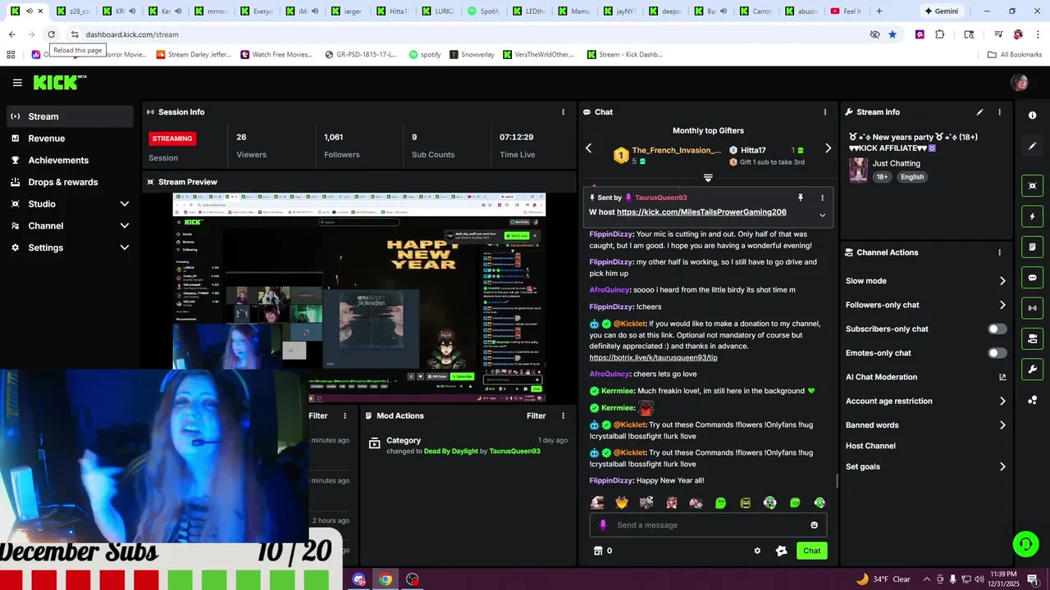Viewport: 1050px width, 590px height.
Task: Switch to the Spotify browser tab
Action: click(482, 11)
